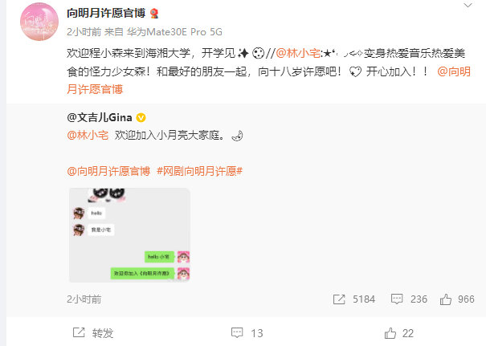
Task: Toggle like on post with 22 likes
Action: pyautogui.click(x=399, y=333)
